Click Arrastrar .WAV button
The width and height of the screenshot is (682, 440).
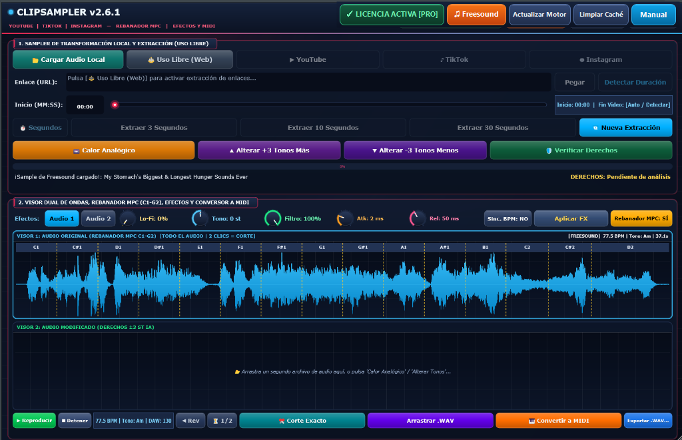point(430,421)
